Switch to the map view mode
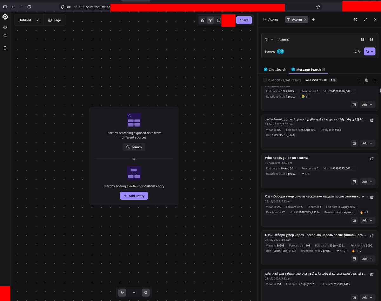Viewport: 381px width, 301px height. pos(218,20)
